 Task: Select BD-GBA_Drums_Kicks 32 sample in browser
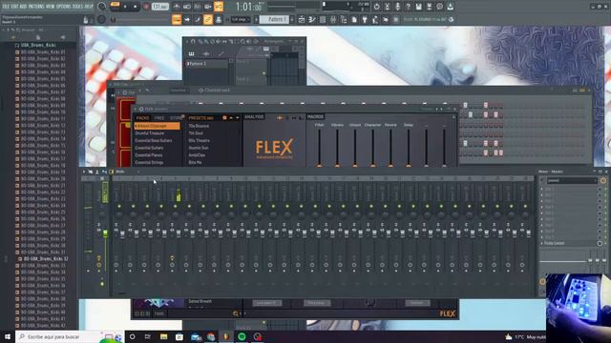pos(46,258)
